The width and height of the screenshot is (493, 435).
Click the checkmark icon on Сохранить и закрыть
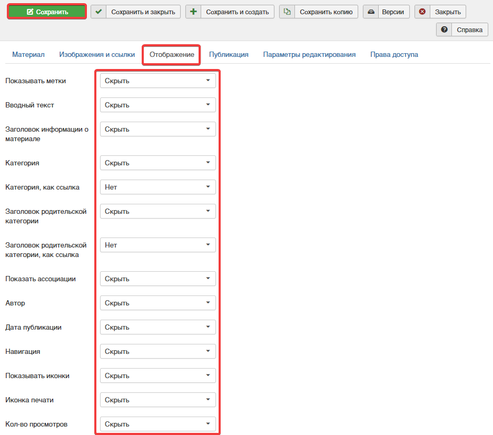pyautogui.click(x=98, y=12)
